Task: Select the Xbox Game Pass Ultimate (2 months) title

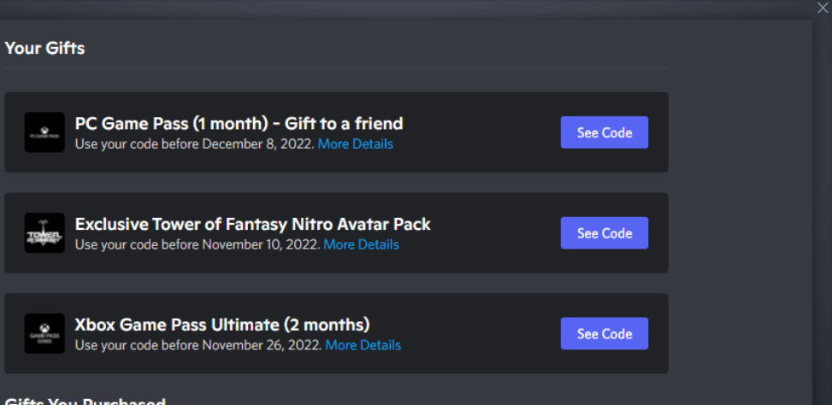Action: click(x=222, y=325)
